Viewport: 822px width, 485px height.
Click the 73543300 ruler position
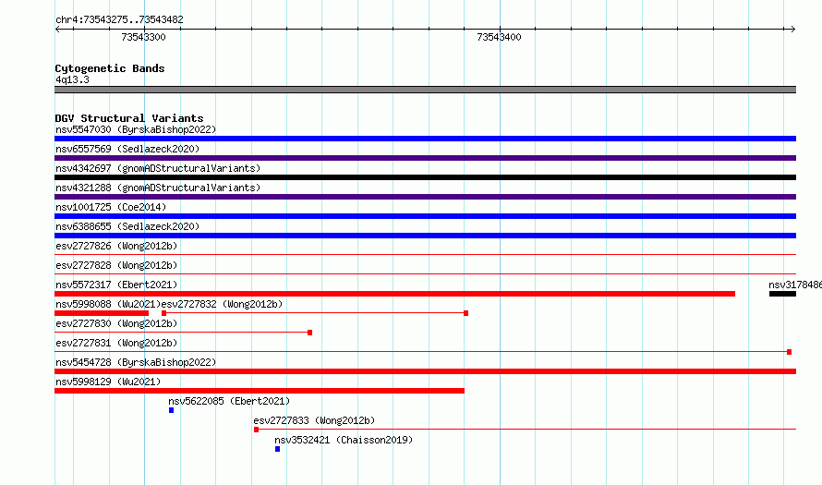[143, 37]
